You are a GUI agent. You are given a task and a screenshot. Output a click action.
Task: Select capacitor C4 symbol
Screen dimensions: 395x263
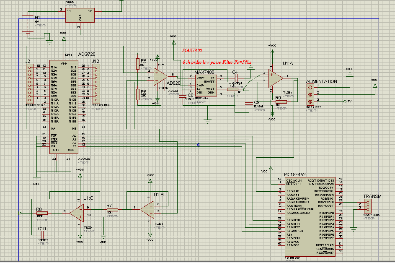(237, 78)
